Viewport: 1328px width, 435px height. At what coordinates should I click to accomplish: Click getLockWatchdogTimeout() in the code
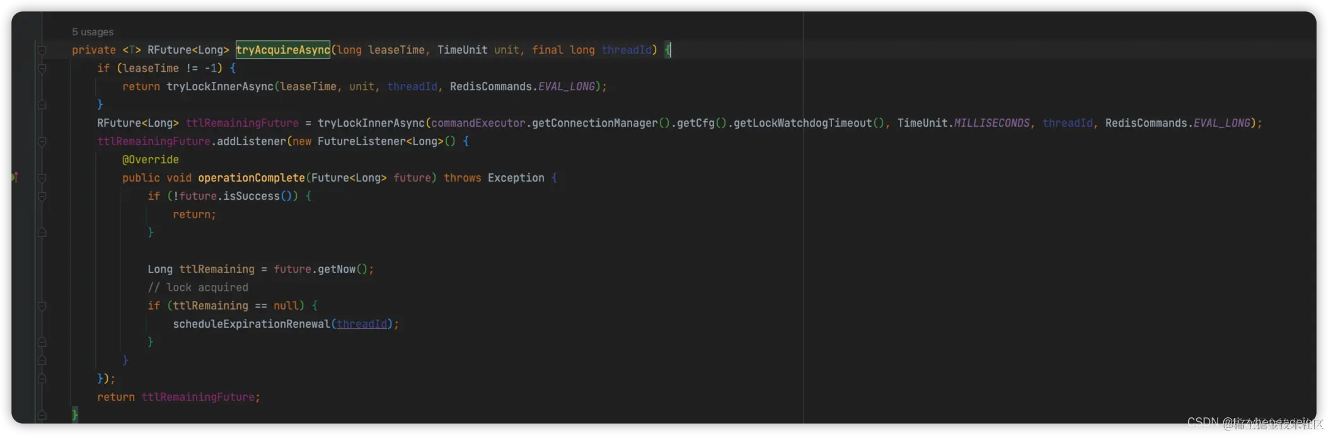click(809, 123)
